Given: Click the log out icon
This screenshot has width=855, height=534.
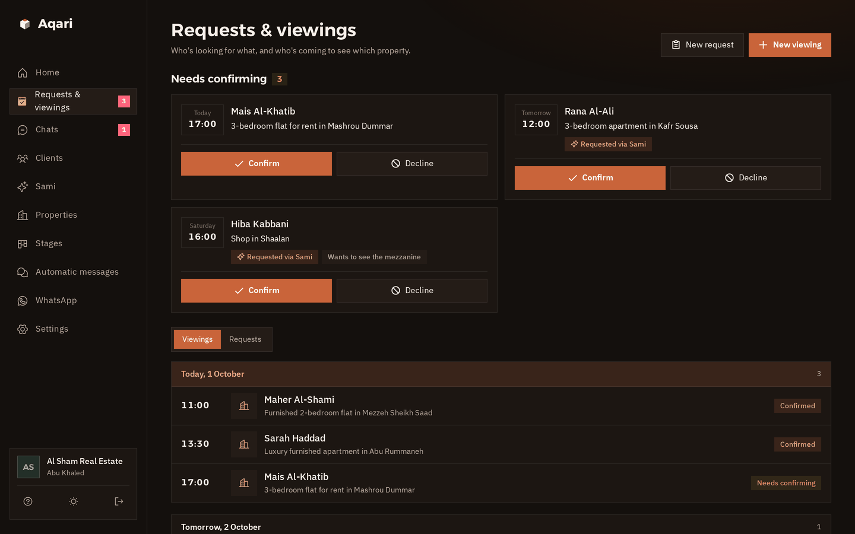Looking at the screenshot, I should (119, 501).
